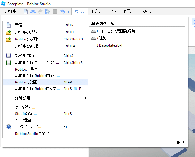Screen dimensions: 195x157
Task: Select Robloxに保存 menu entry
Action: click(x=46, y=69)
